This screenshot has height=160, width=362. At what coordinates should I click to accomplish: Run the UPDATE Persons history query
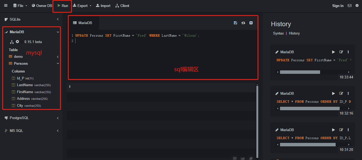click(x=334, y=52)
